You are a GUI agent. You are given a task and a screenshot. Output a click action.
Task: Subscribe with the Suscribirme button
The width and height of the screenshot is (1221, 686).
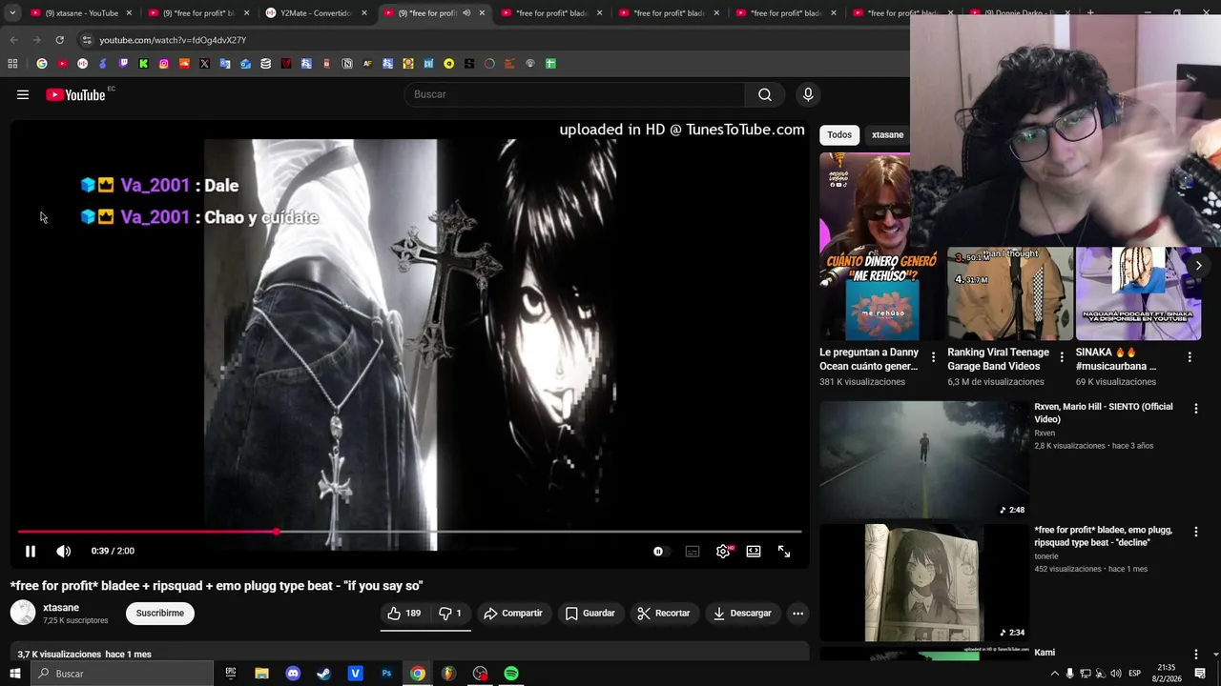click(x=160, y=613)
